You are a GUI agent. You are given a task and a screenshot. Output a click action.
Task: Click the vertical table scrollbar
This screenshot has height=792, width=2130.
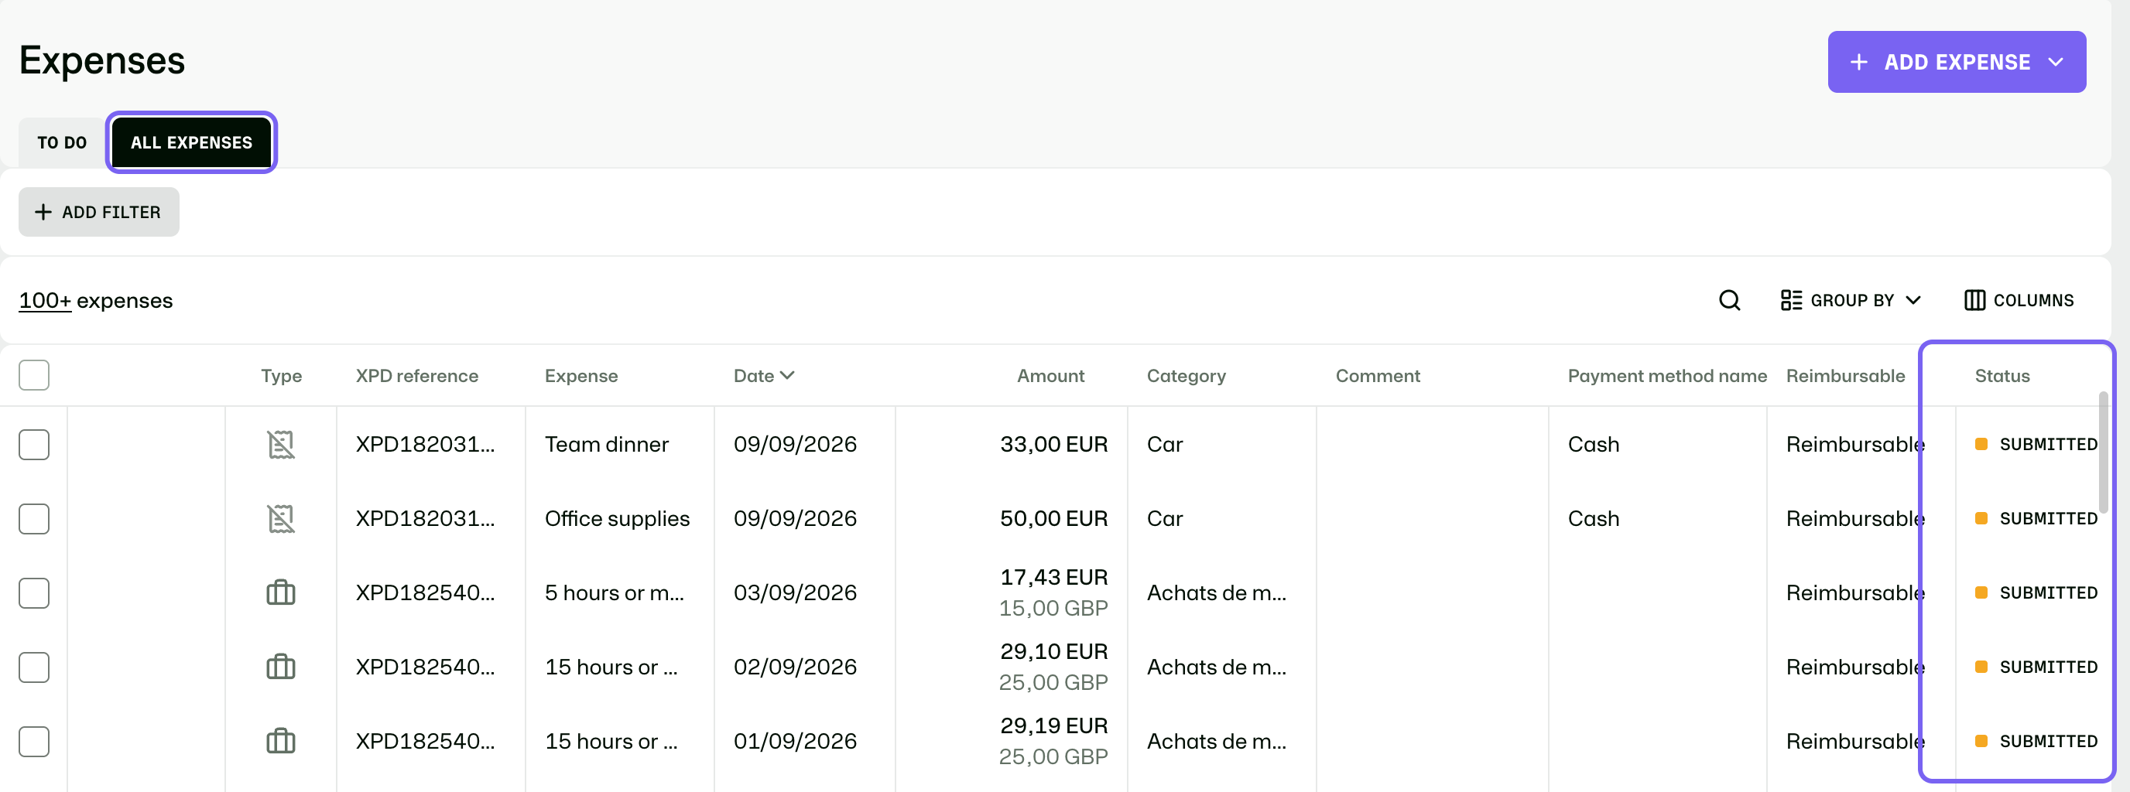point(2103,452)
